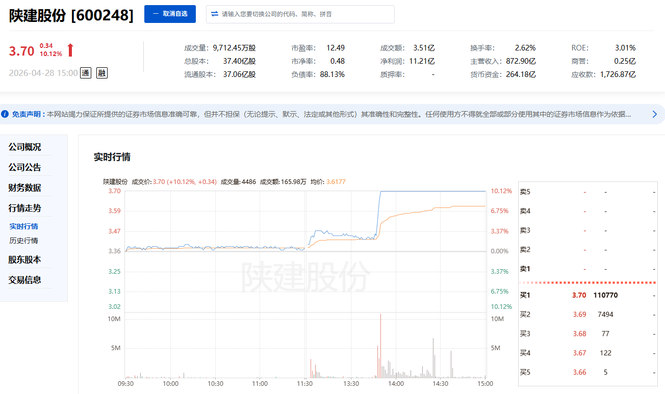The image size is (665, 394).
Task: Click the 流通股本 value 37.06亿股
Action: 239,74
